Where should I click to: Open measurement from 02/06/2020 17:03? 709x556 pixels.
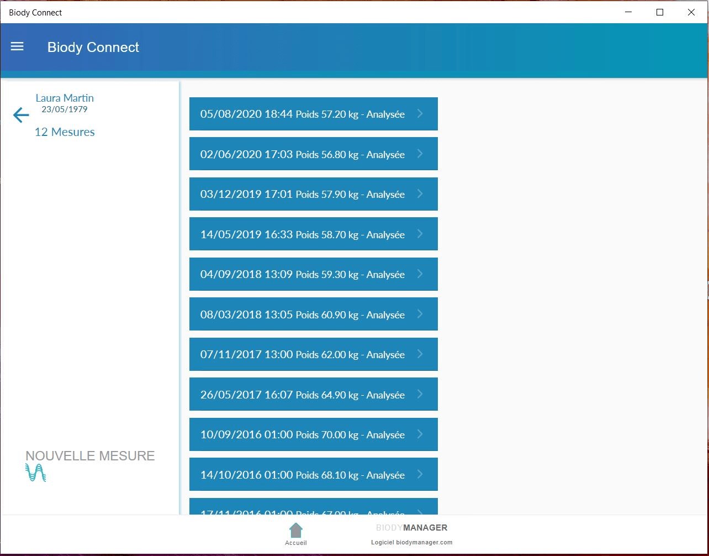pyautogui.click(x=313, y=154)
